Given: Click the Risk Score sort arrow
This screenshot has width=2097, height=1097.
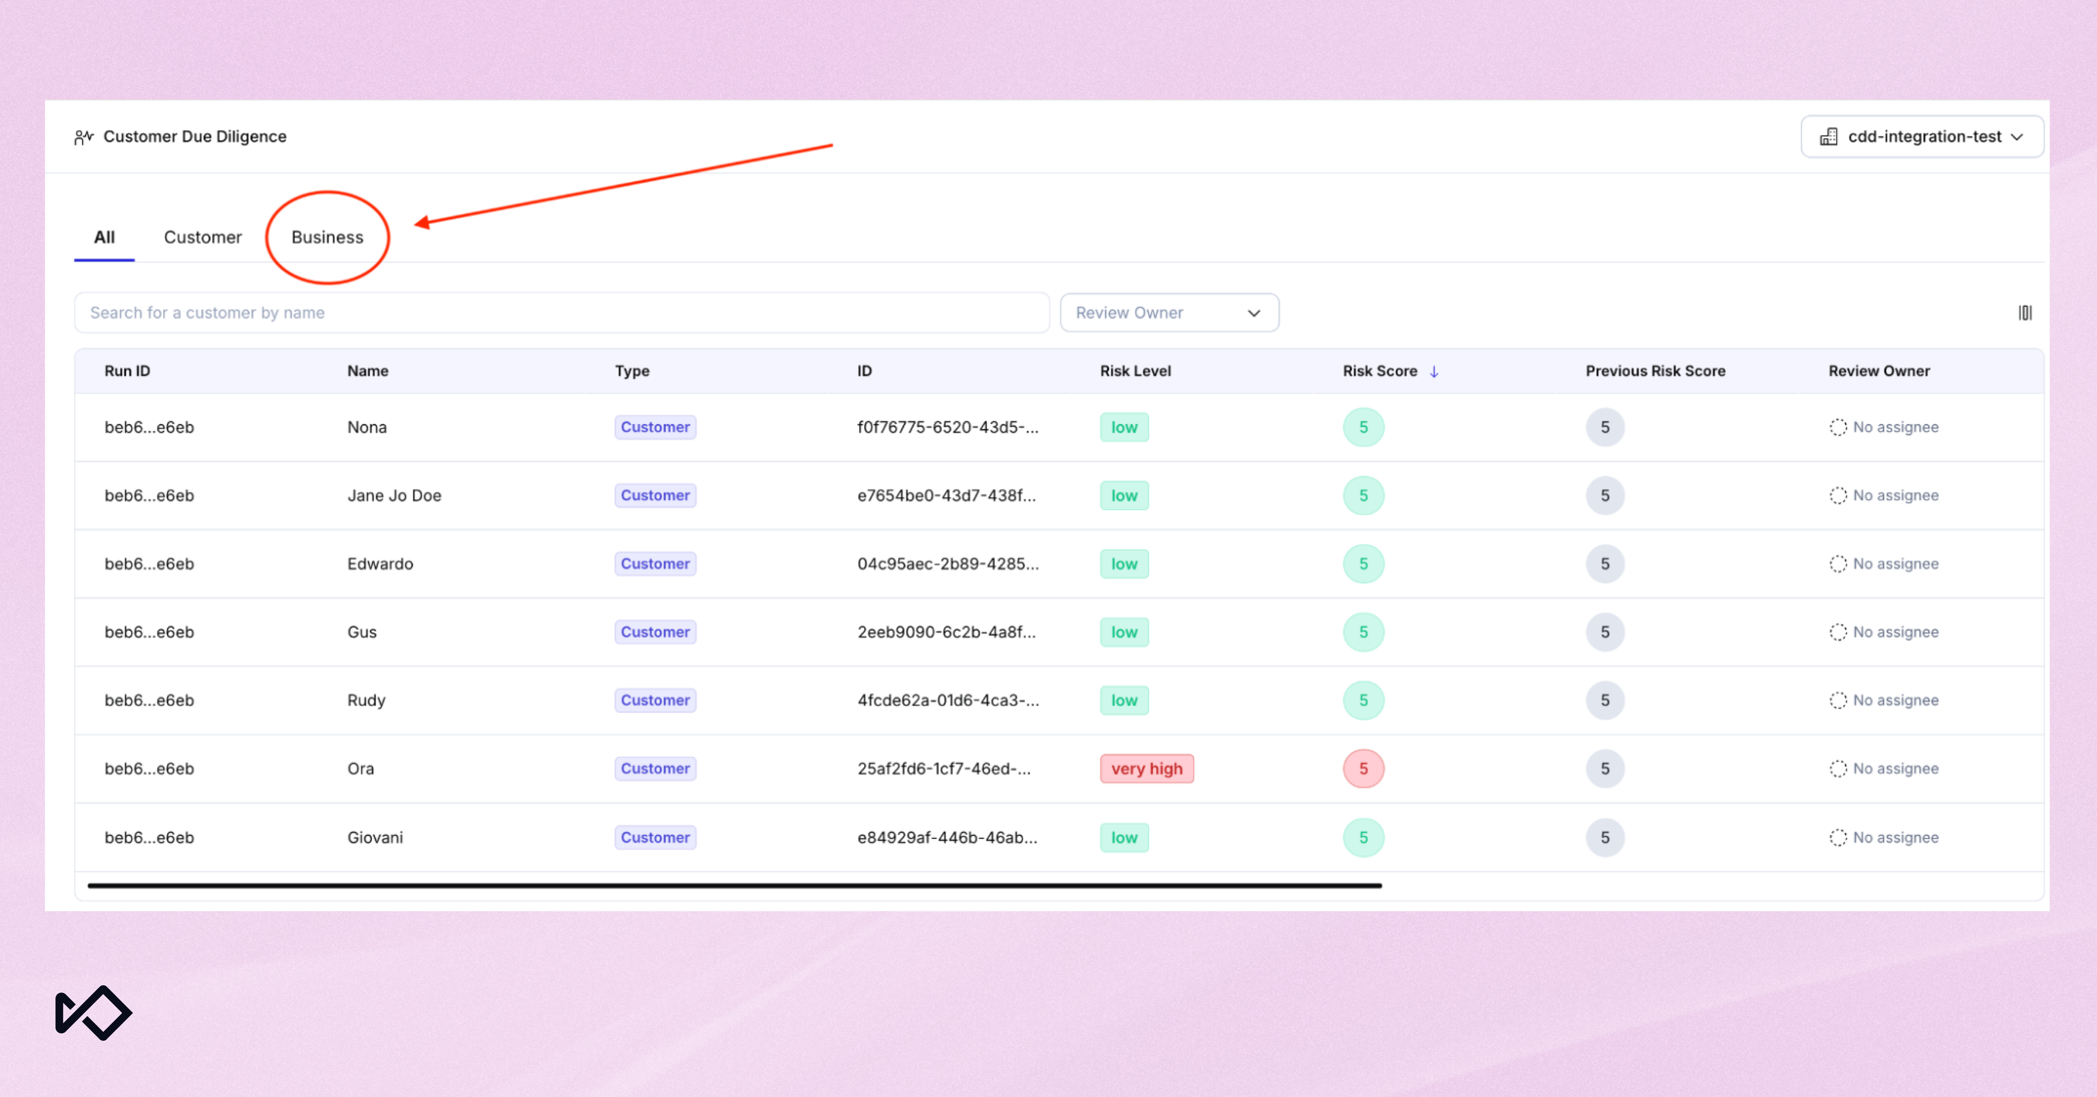Looking at the screenshot, I should point(1435,371).
